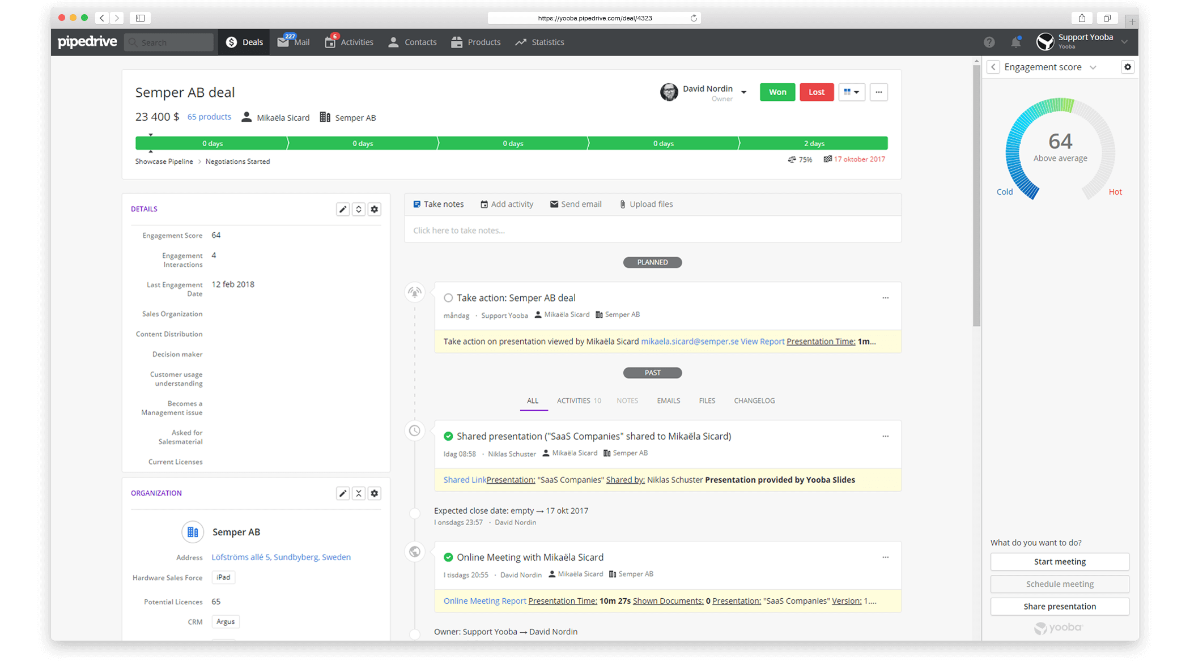The width and height of the screenshot is (1190, 669).
Task: Select the NOTES history tab
Action: tap(627, 400)
